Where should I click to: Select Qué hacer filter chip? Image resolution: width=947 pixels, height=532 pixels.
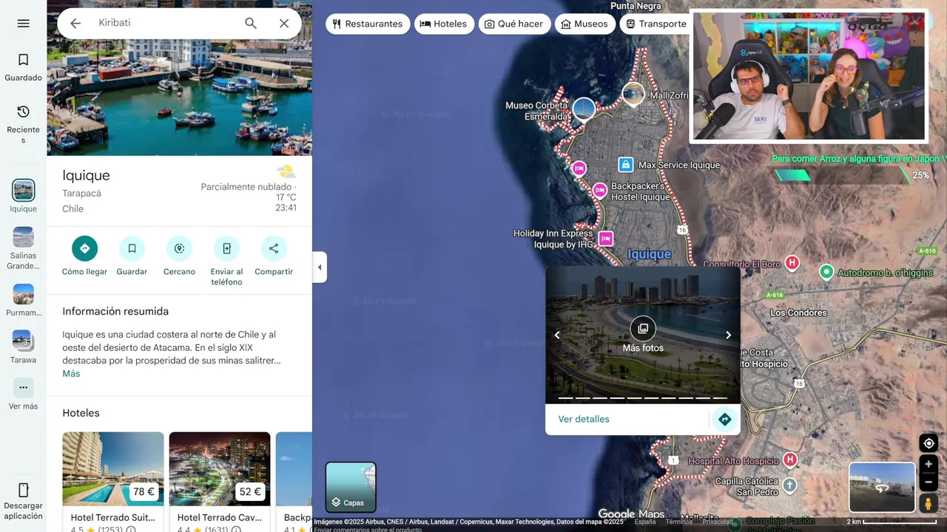click(514, 24)
